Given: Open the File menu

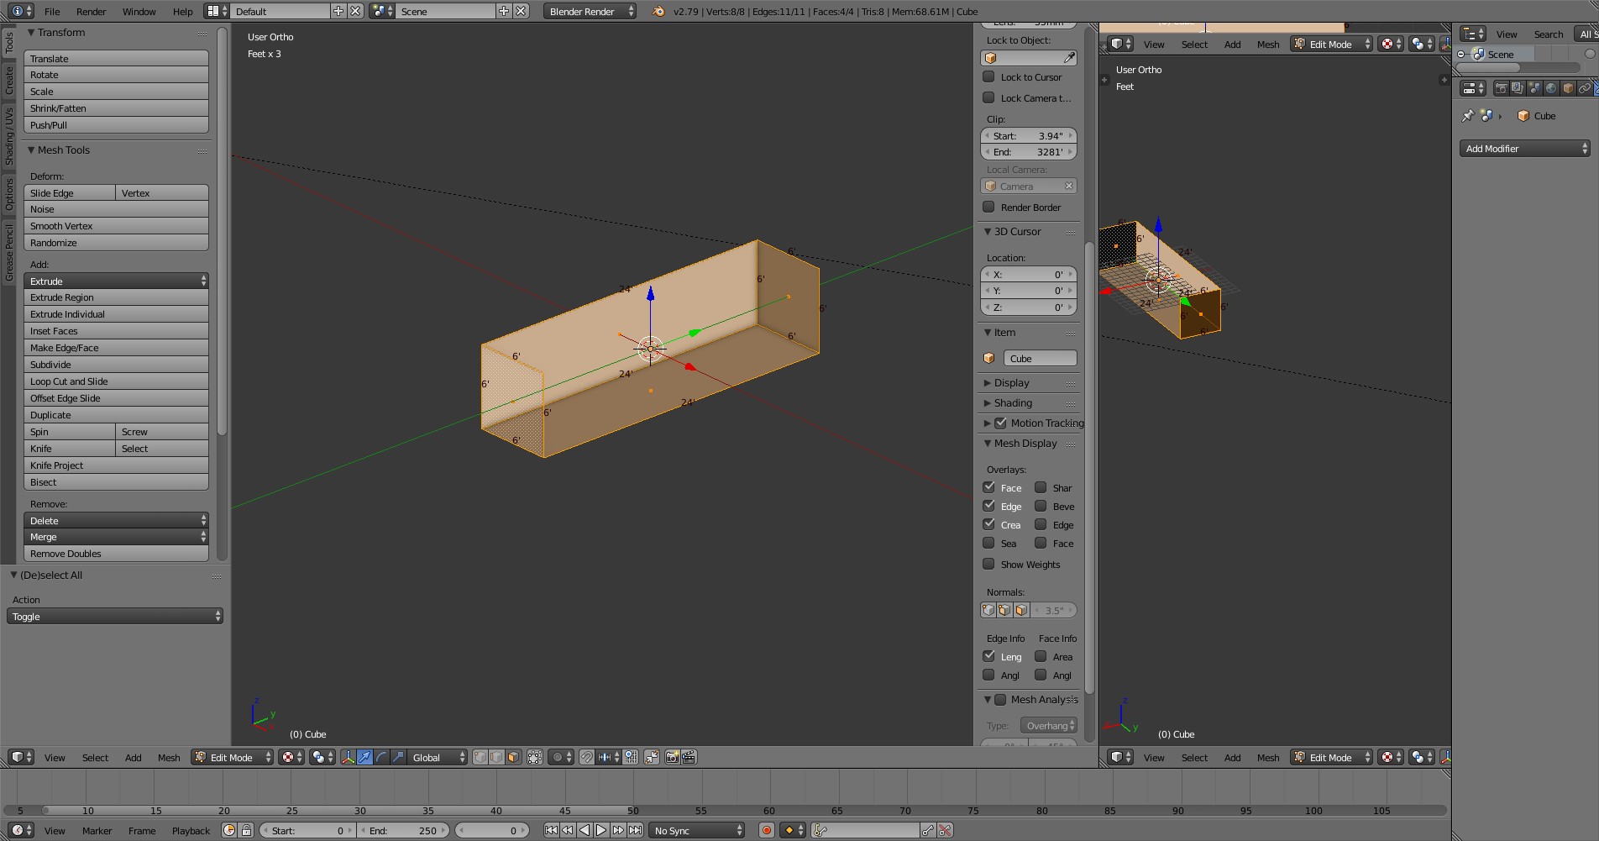Looking at the screenshot, I should (52, 11).
